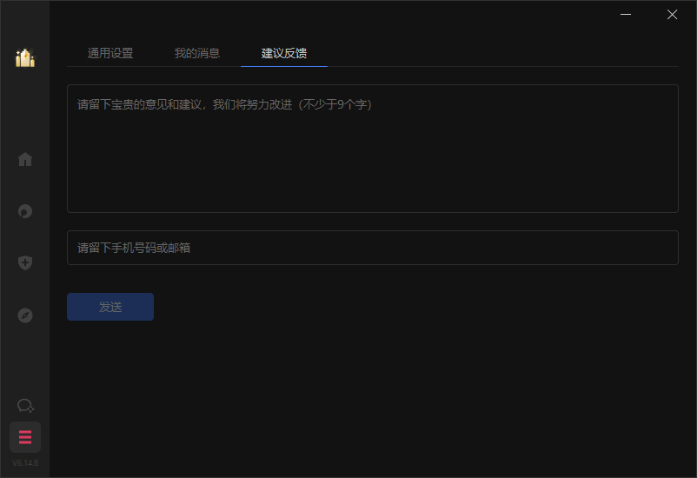The height and width of the screenshot is (478, 697).
Task: Click blank panel area below 发送 button
Action: (372, 391)
